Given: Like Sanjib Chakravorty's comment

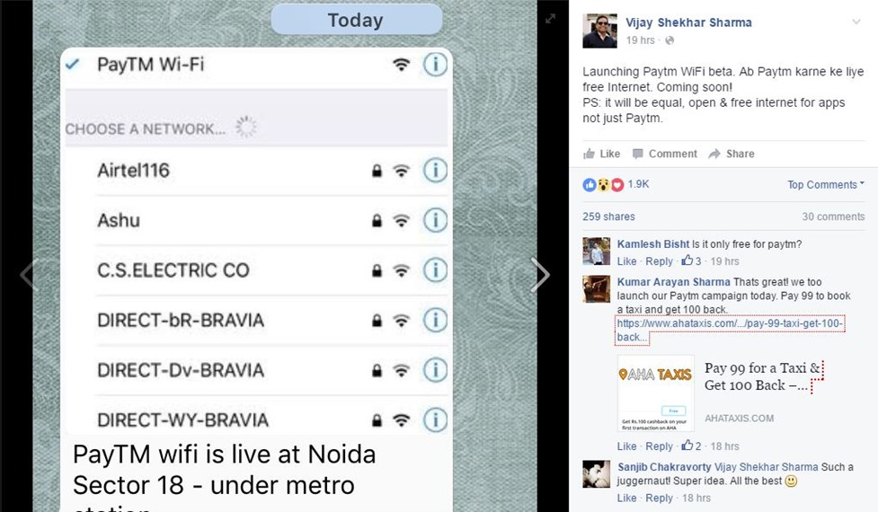Looking at the screenshot, I should pyautogui.click(x=626, y=498).
